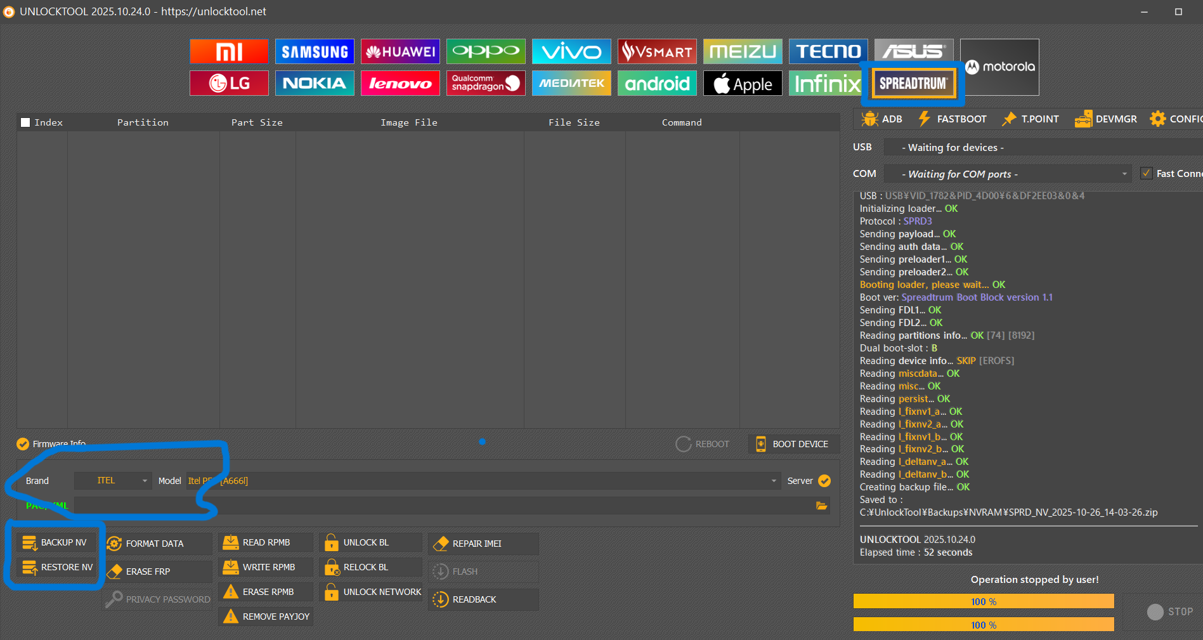This screenshot has width=1203, height=640.
Task: Open the Qualcomm Snapdragon brand section
Action: 485,83
